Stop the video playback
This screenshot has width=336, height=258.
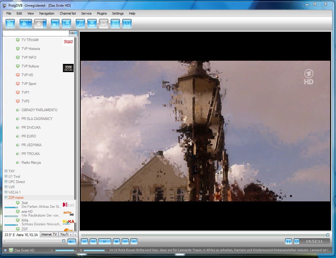[116, 241]
